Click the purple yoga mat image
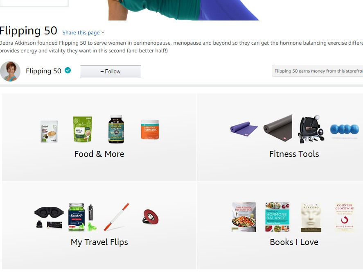The width and height of the screenshot is (363, 277). click(x=244, y=128)
